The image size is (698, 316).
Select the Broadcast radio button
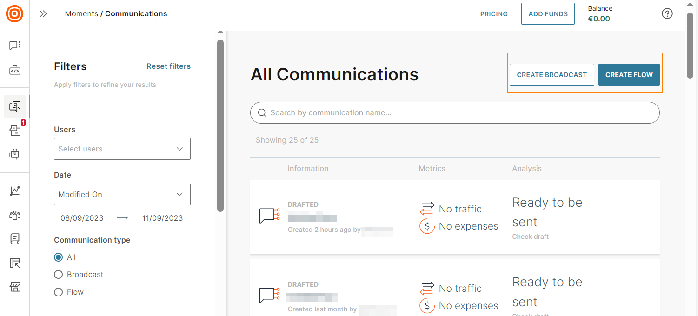tap(58, 275)
